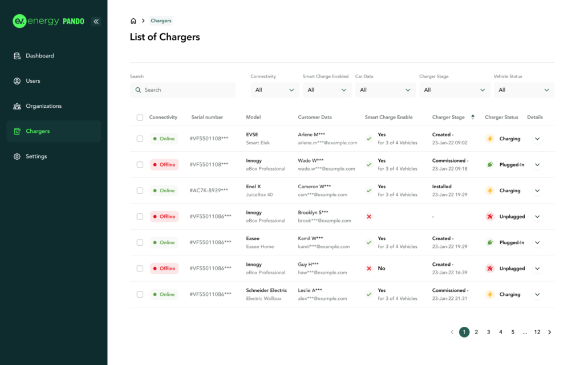This screenshot has height=365, width=584.
Task: Go to page 3 in pagination
Action: coord(488,332)
